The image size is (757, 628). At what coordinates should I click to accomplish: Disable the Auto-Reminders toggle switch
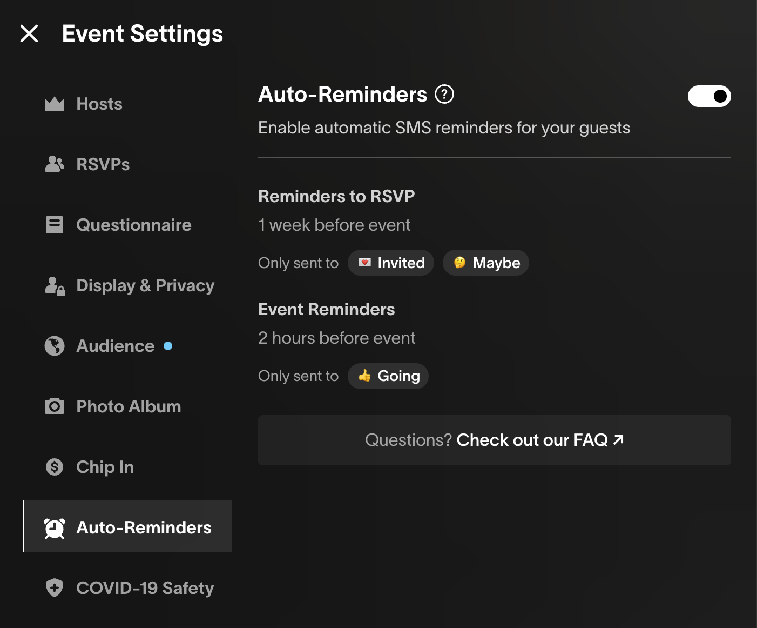709,96
